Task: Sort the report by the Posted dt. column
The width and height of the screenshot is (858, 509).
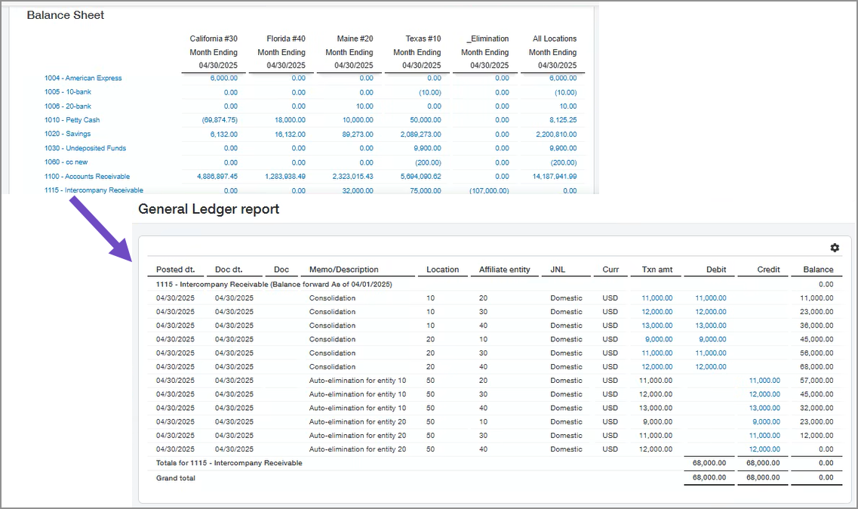Action: coord(176,270)
